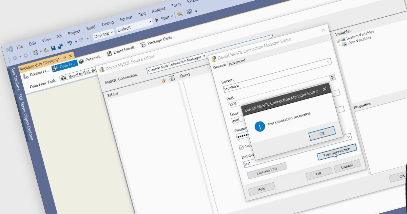
Task: Click the info icon in the message box
Action: pyautogui.click(x=260, y=127)
